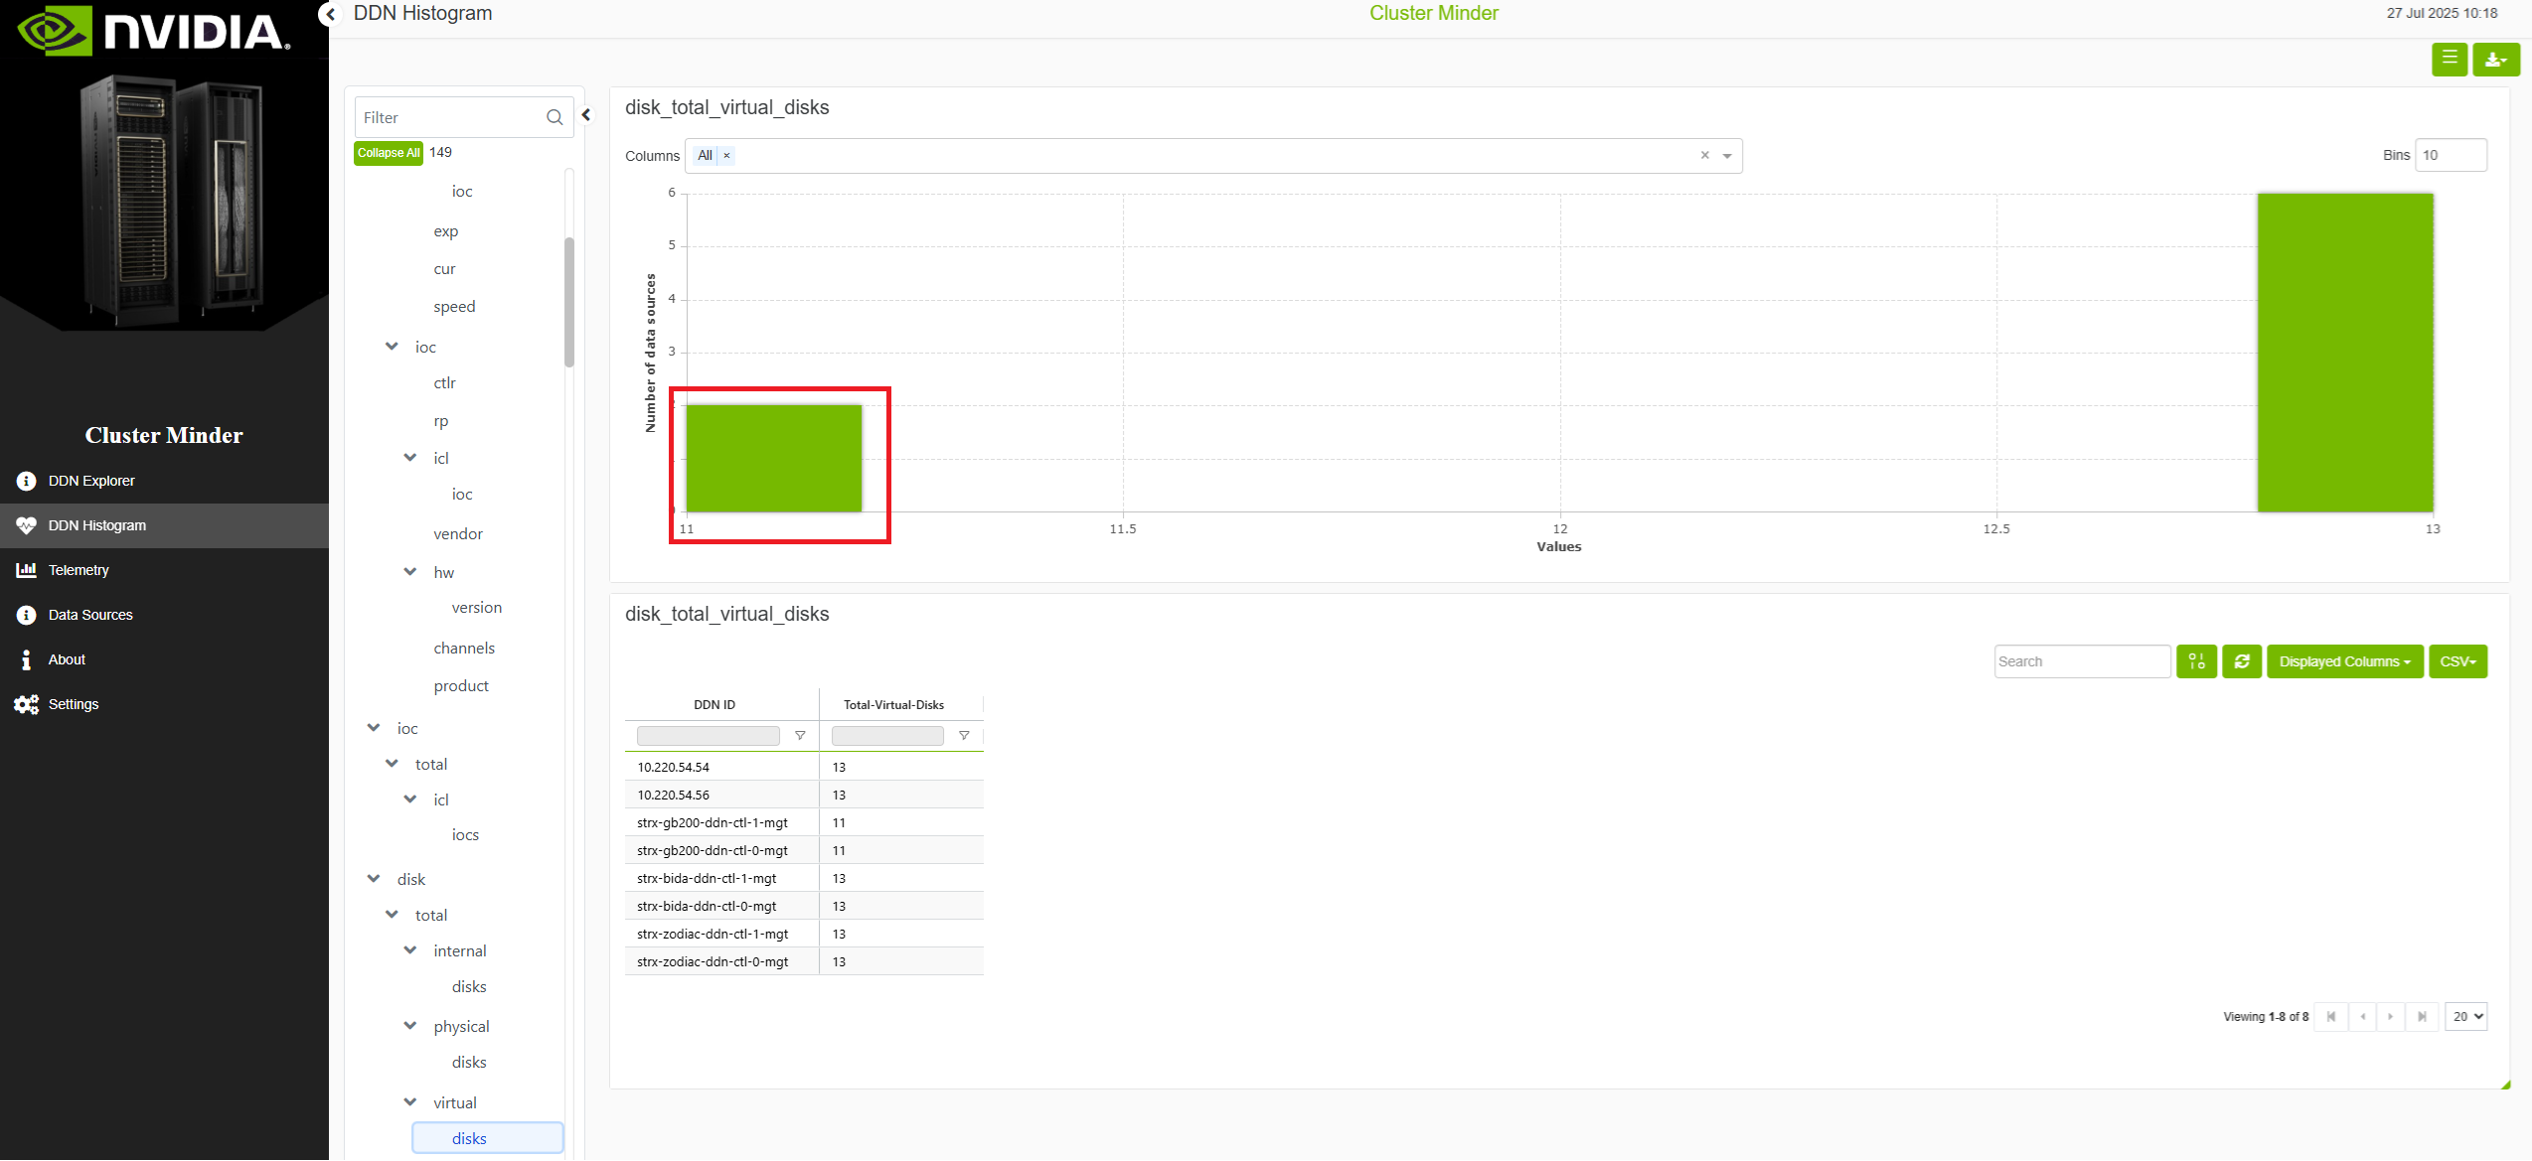Collapse the internal tree node

pyautogui.click(x=409, y=950)
